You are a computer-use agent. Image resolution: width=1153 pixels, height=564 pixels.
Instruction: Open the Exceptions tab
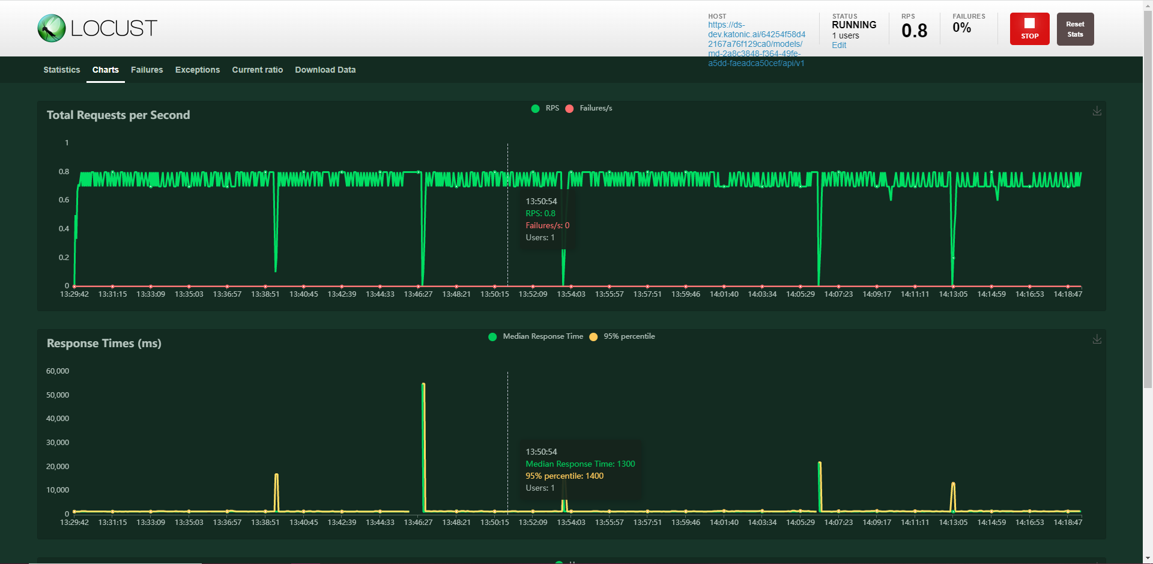(198, 70)
